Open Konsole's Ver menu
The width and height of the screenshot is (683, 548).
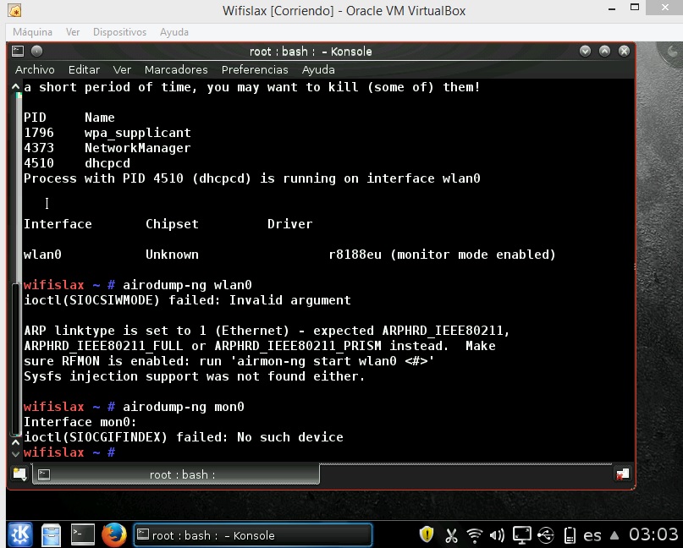(x=122, y=69)
